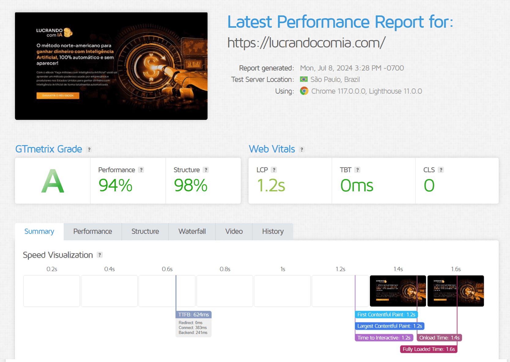510x362 pixels.
Task: Click the 1s empty filmstrip frame
Action: coord(283,291)
